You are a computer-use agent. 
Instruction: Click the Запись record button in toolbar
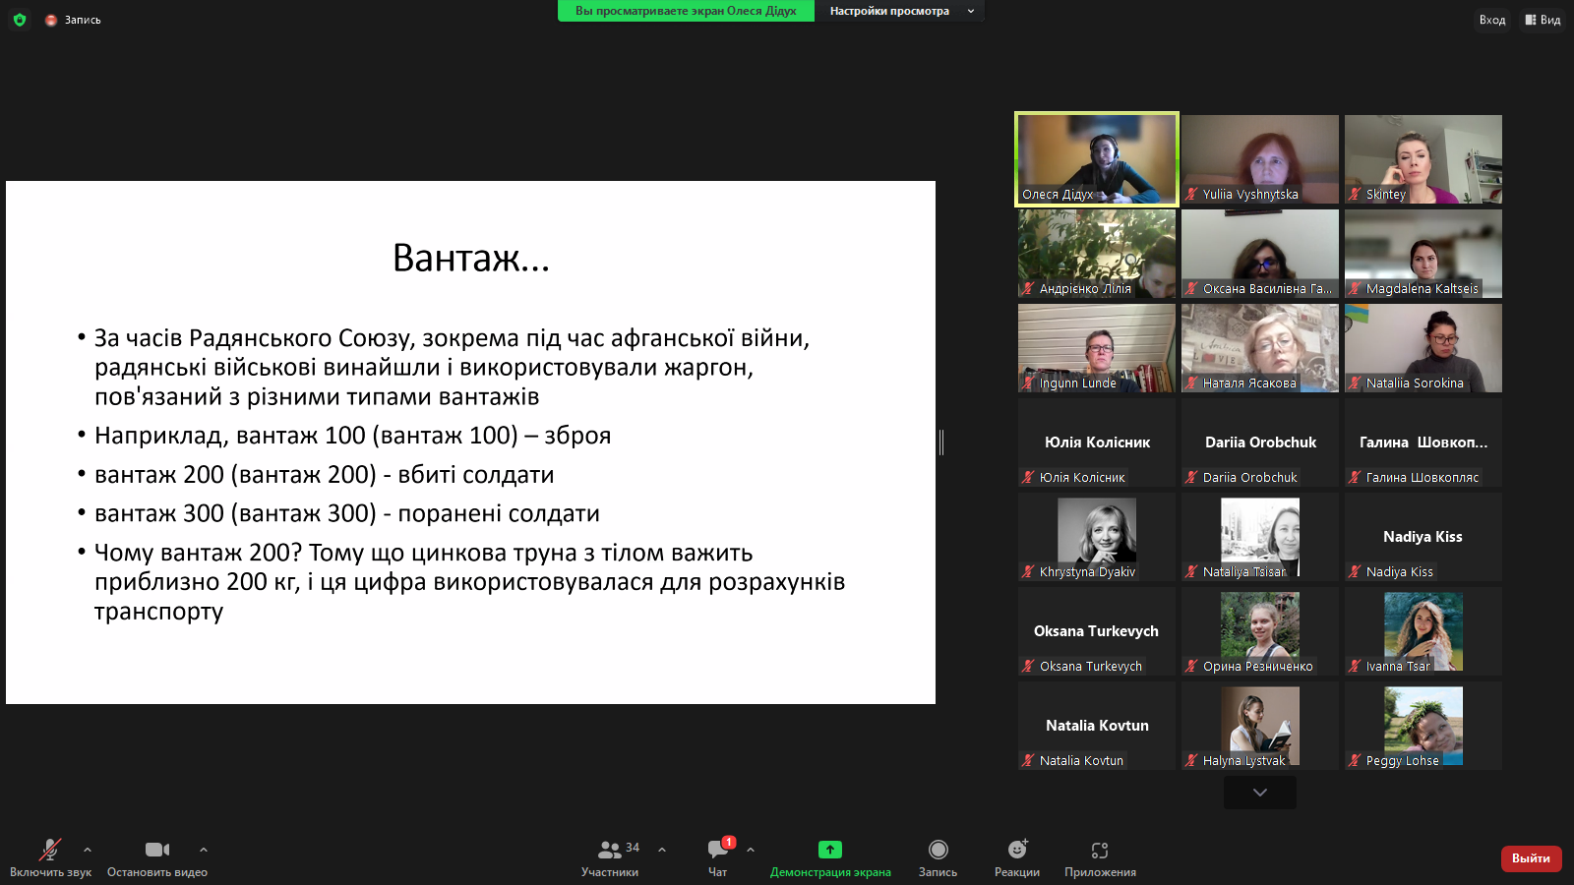click(x=938, y=857)
